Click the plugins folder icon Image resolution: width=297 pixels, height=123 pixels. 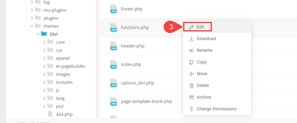(38, 18)
